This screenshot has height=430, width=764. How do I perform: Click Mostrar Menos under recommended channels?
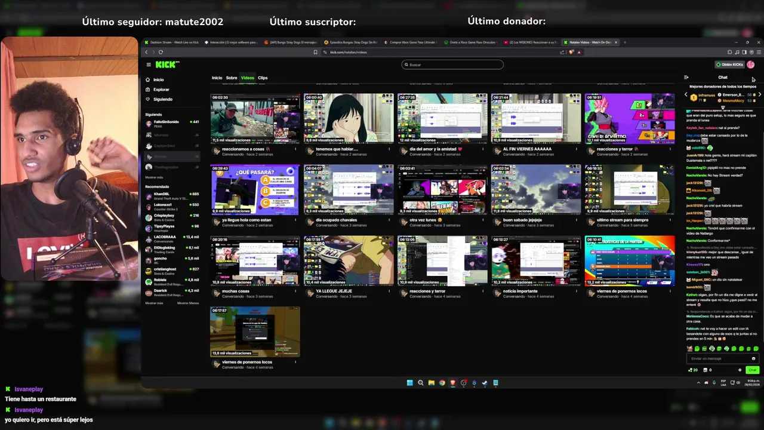click(x=188, y=303)
